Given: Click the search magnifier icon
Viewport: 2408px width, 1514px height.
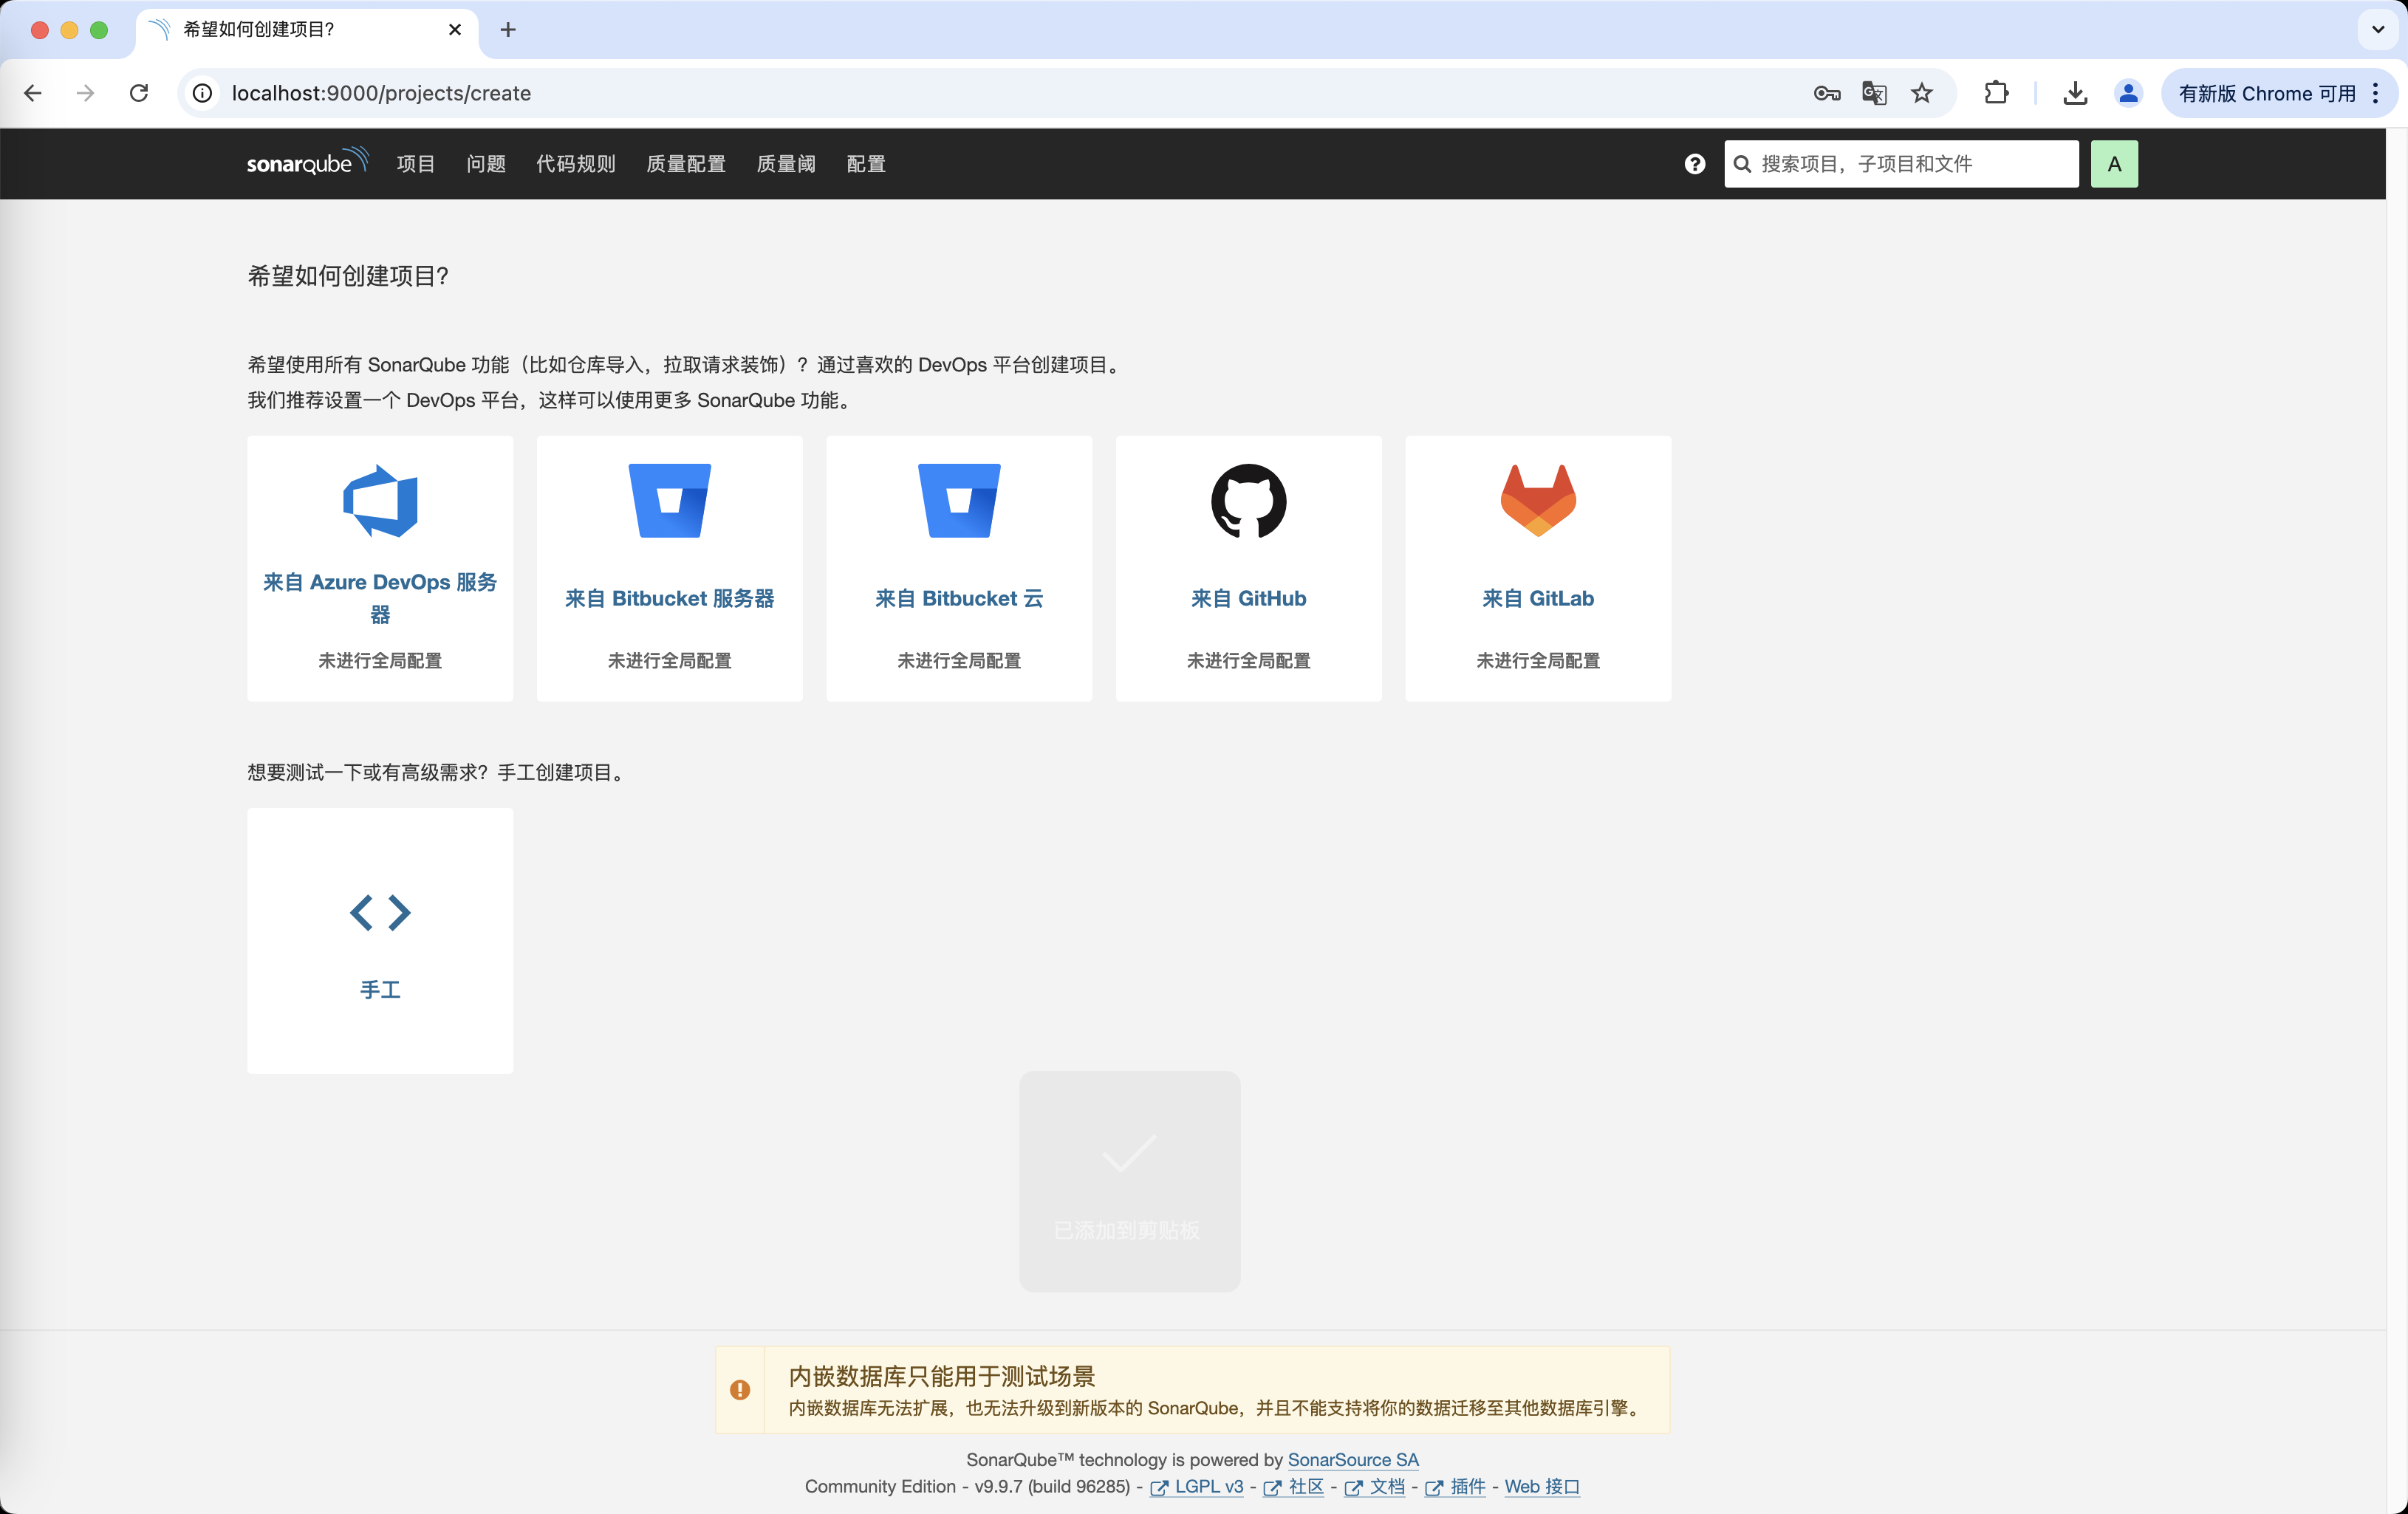Looking at the screenshot, I should point(1742,164).
